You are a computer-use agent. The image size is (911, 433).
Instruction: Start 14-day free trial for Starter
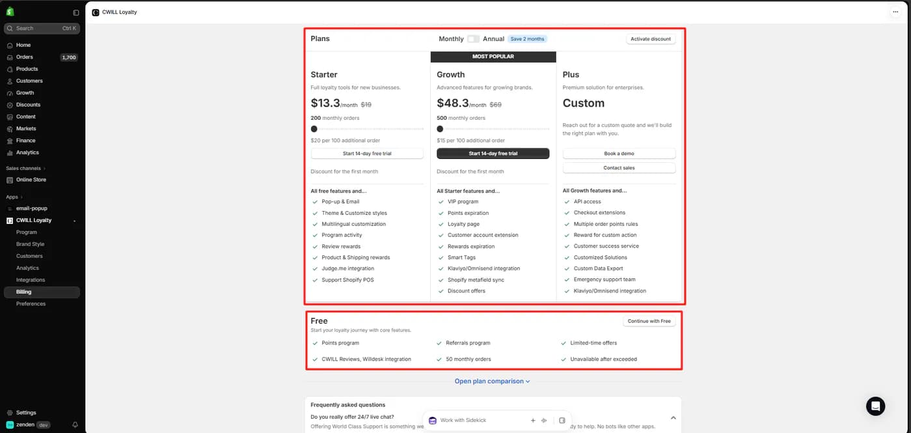[x=367, y=154]
